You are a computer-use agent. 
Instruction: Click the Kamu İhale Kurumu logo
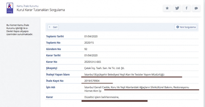(10, 8)
